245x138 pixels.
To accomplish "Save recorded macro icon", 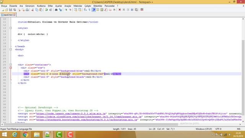I will (x=136, y=10).
